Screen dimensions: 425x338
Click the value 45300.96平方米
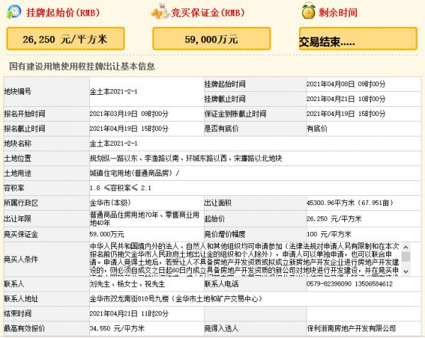click(x=331, y=203)
